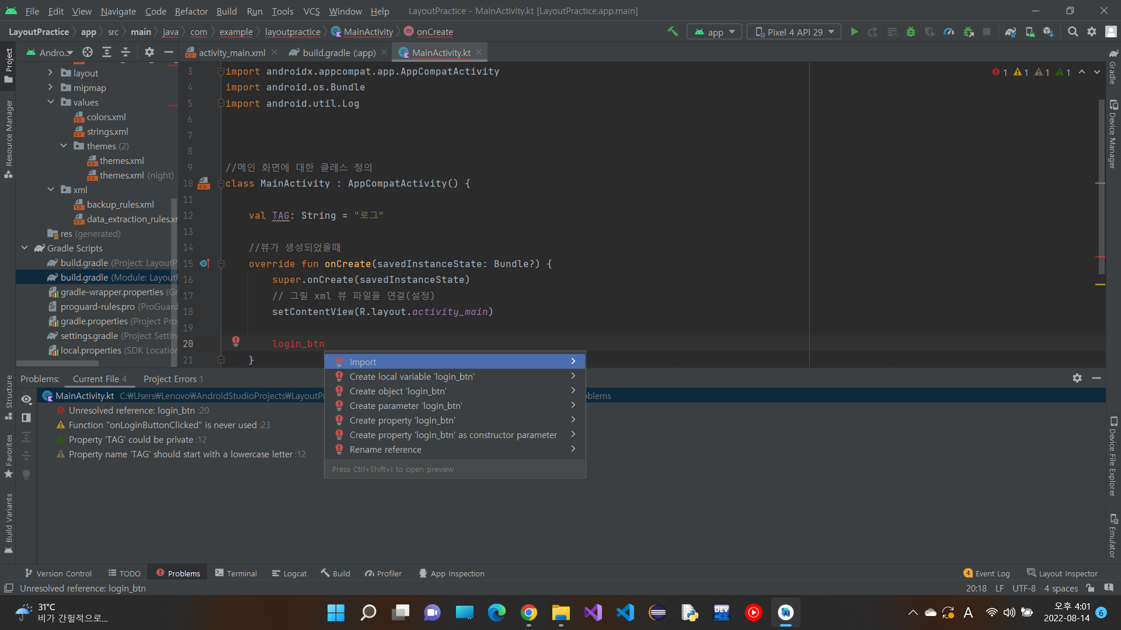
Task: Open Chrome from the Windows taskbar
Action: pyautogui.click(x=529, y=612)
